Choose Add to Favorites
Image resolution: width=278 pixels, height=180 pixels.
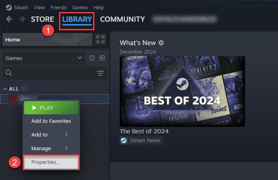click(51, 121)
